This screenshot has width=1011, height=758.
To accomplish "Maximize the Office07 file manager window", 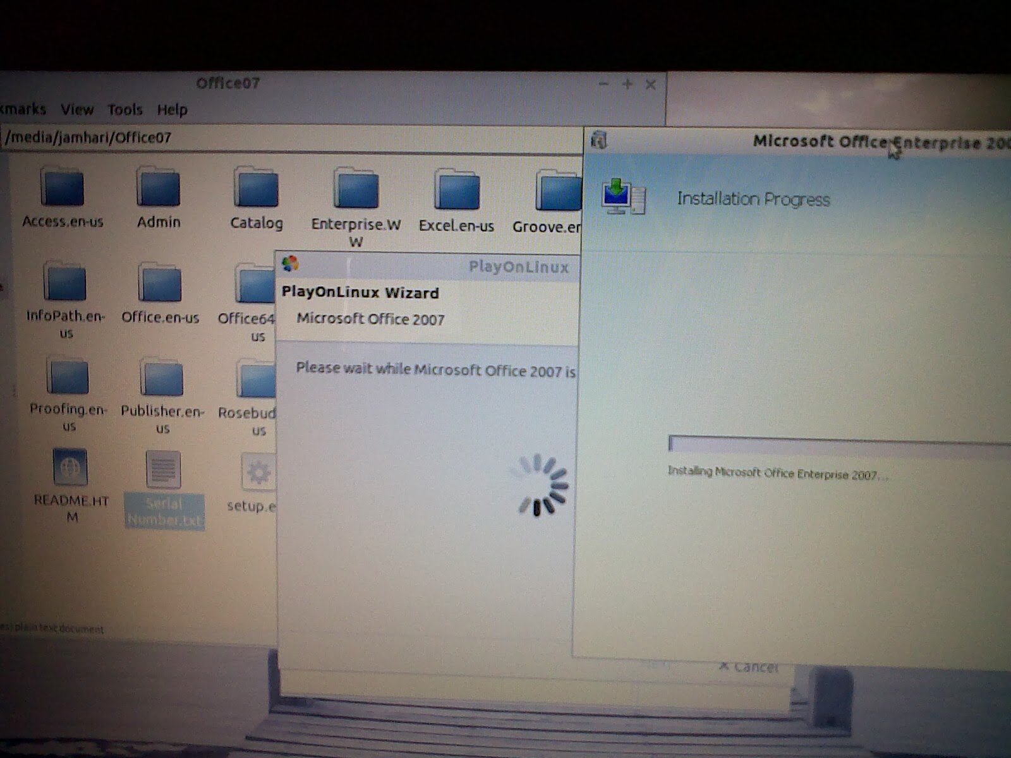I will point(627,84).
